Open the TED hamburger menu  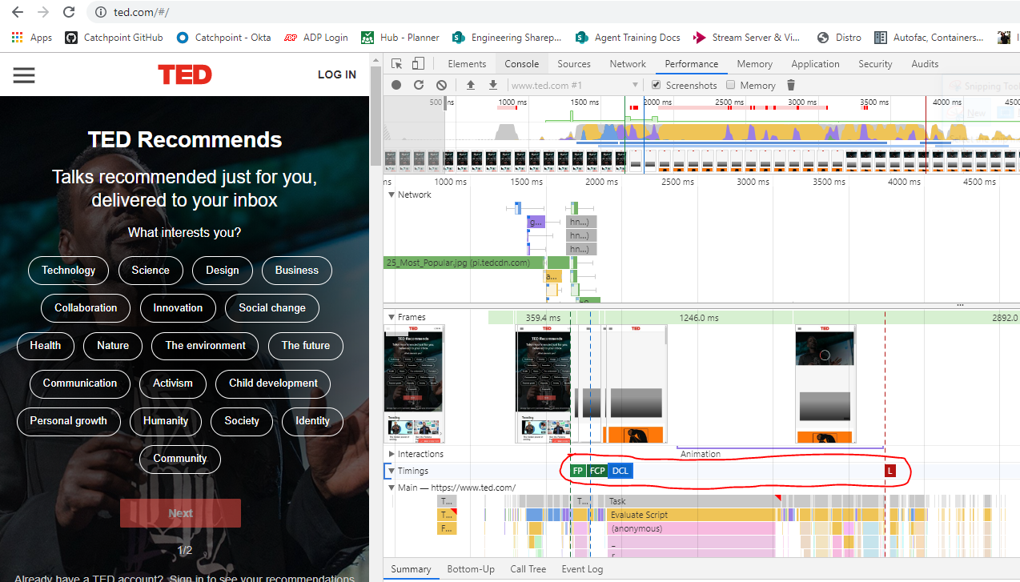click(x=24, y=74)
